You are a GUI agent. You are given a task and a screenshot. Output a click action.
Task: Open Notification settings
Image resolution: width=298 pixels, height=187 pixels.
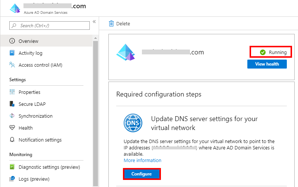40,140
